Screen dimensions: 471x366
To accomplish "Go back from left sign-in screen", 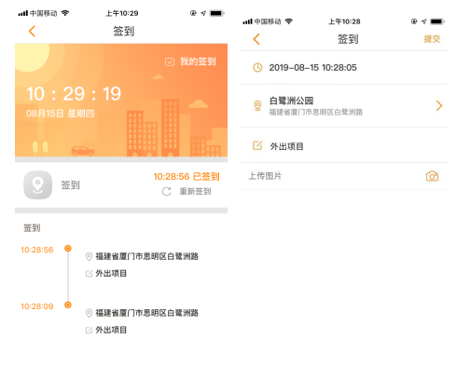I will tap(32, 32).
